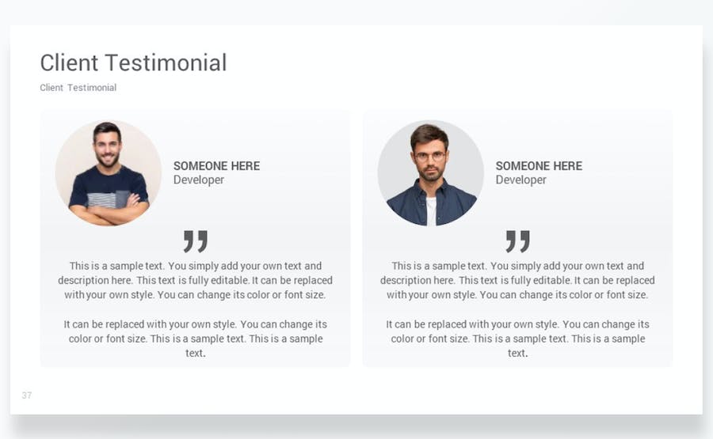Select the photo of the man wearing glasses

click(430, 173)
